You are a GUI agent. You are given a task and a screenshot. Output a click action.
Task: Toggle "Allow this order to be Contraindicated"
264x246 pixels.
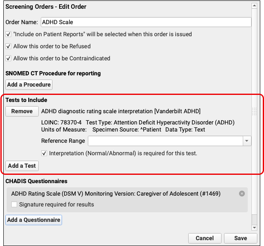(8, 58)
